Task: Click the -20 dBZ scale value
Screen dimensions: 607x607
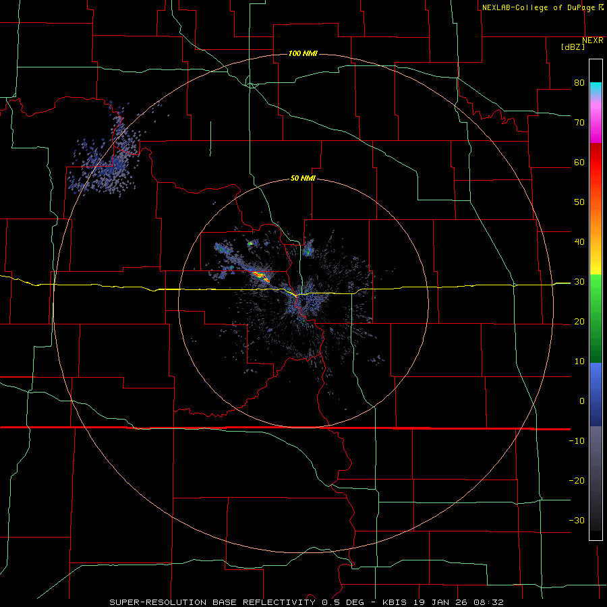Action: (577, 481)
